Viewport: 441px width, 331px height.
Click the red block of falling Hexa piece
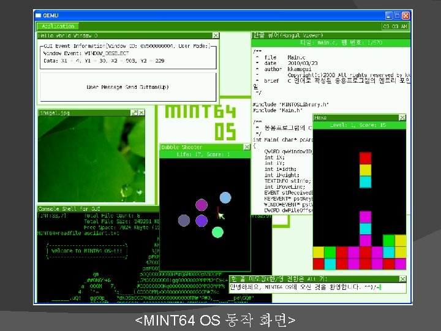coord(365,158)
